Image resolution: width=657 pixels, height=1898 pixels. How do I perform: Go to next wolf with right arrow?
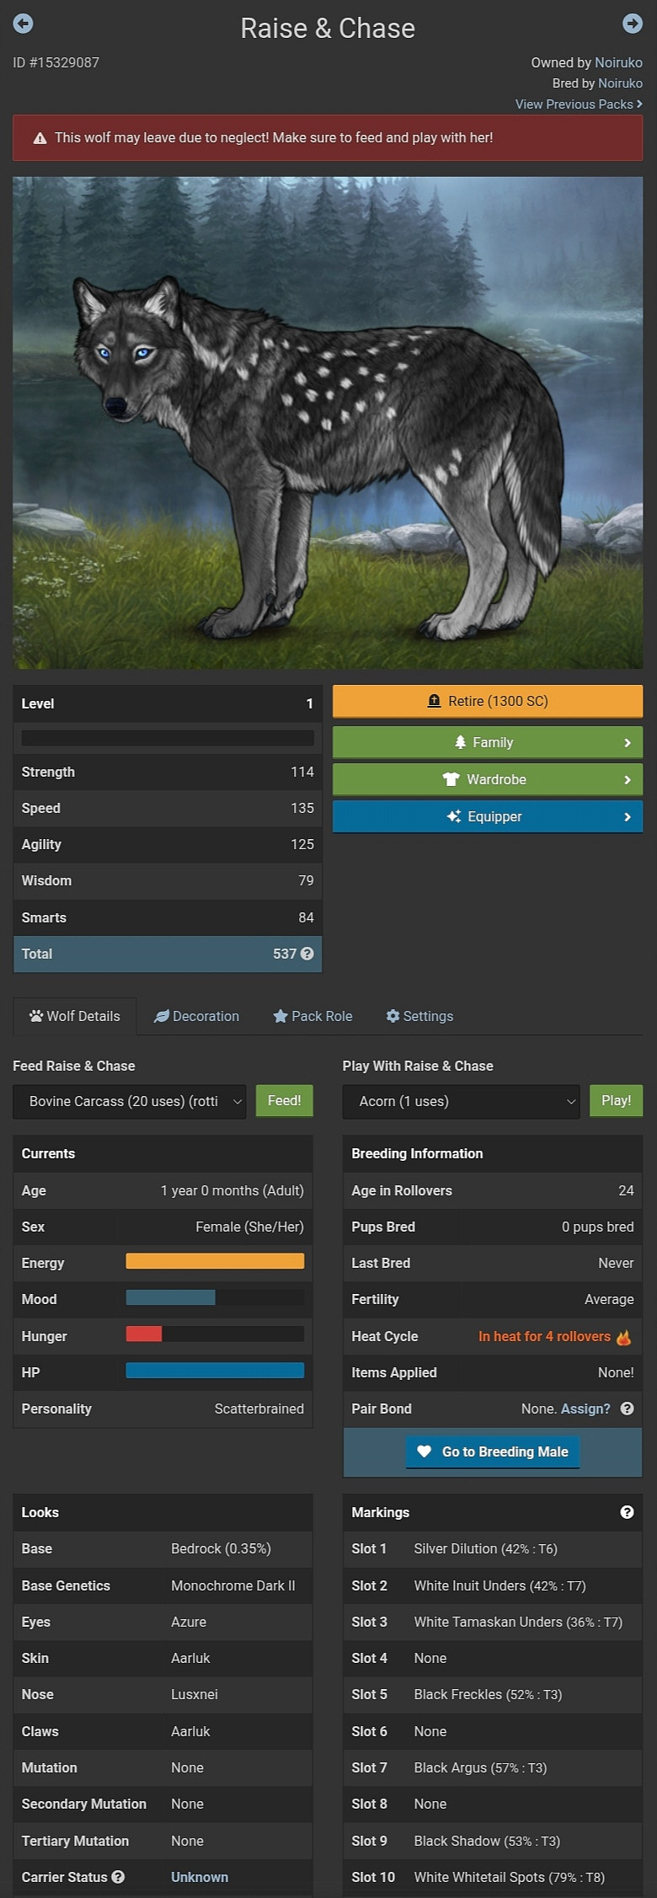tap(633, 24)
